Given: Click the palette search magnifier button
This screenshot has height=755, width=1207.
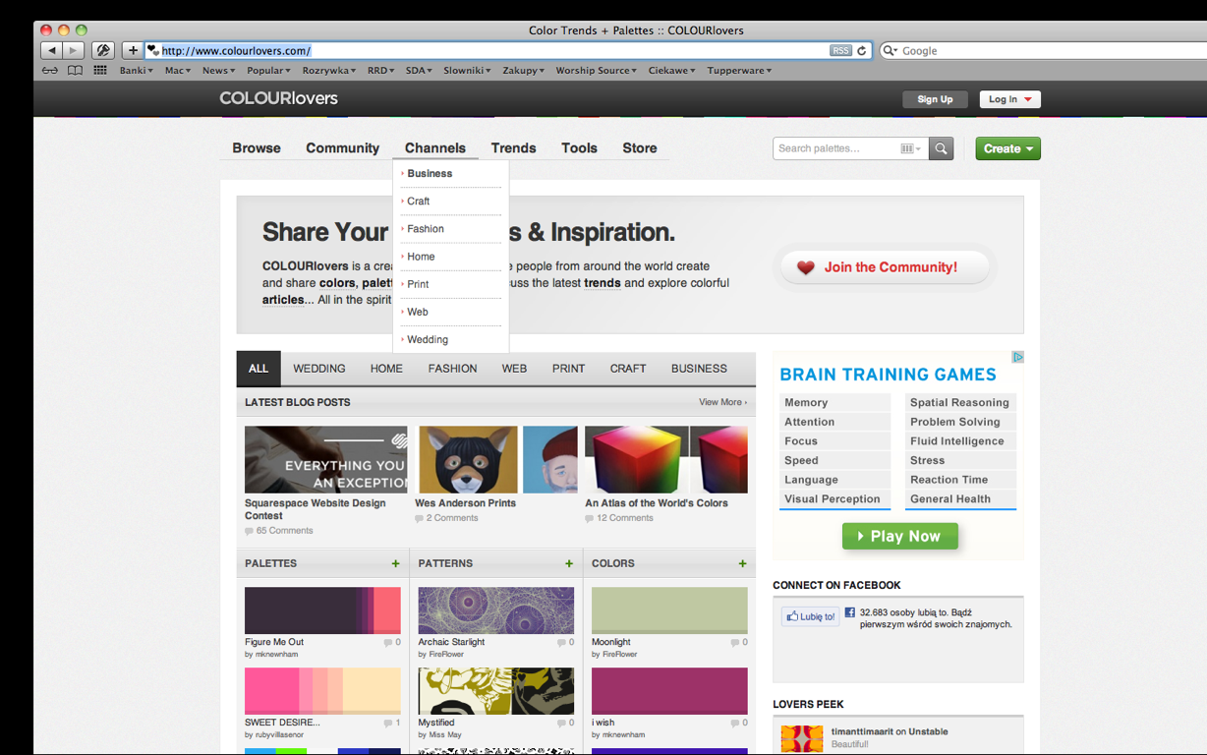Looking at the screenshot, I should pyautogui.click(x=942, y=148).
